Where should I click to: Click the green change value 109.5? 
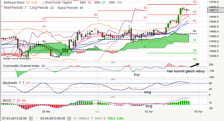(111, 118)
